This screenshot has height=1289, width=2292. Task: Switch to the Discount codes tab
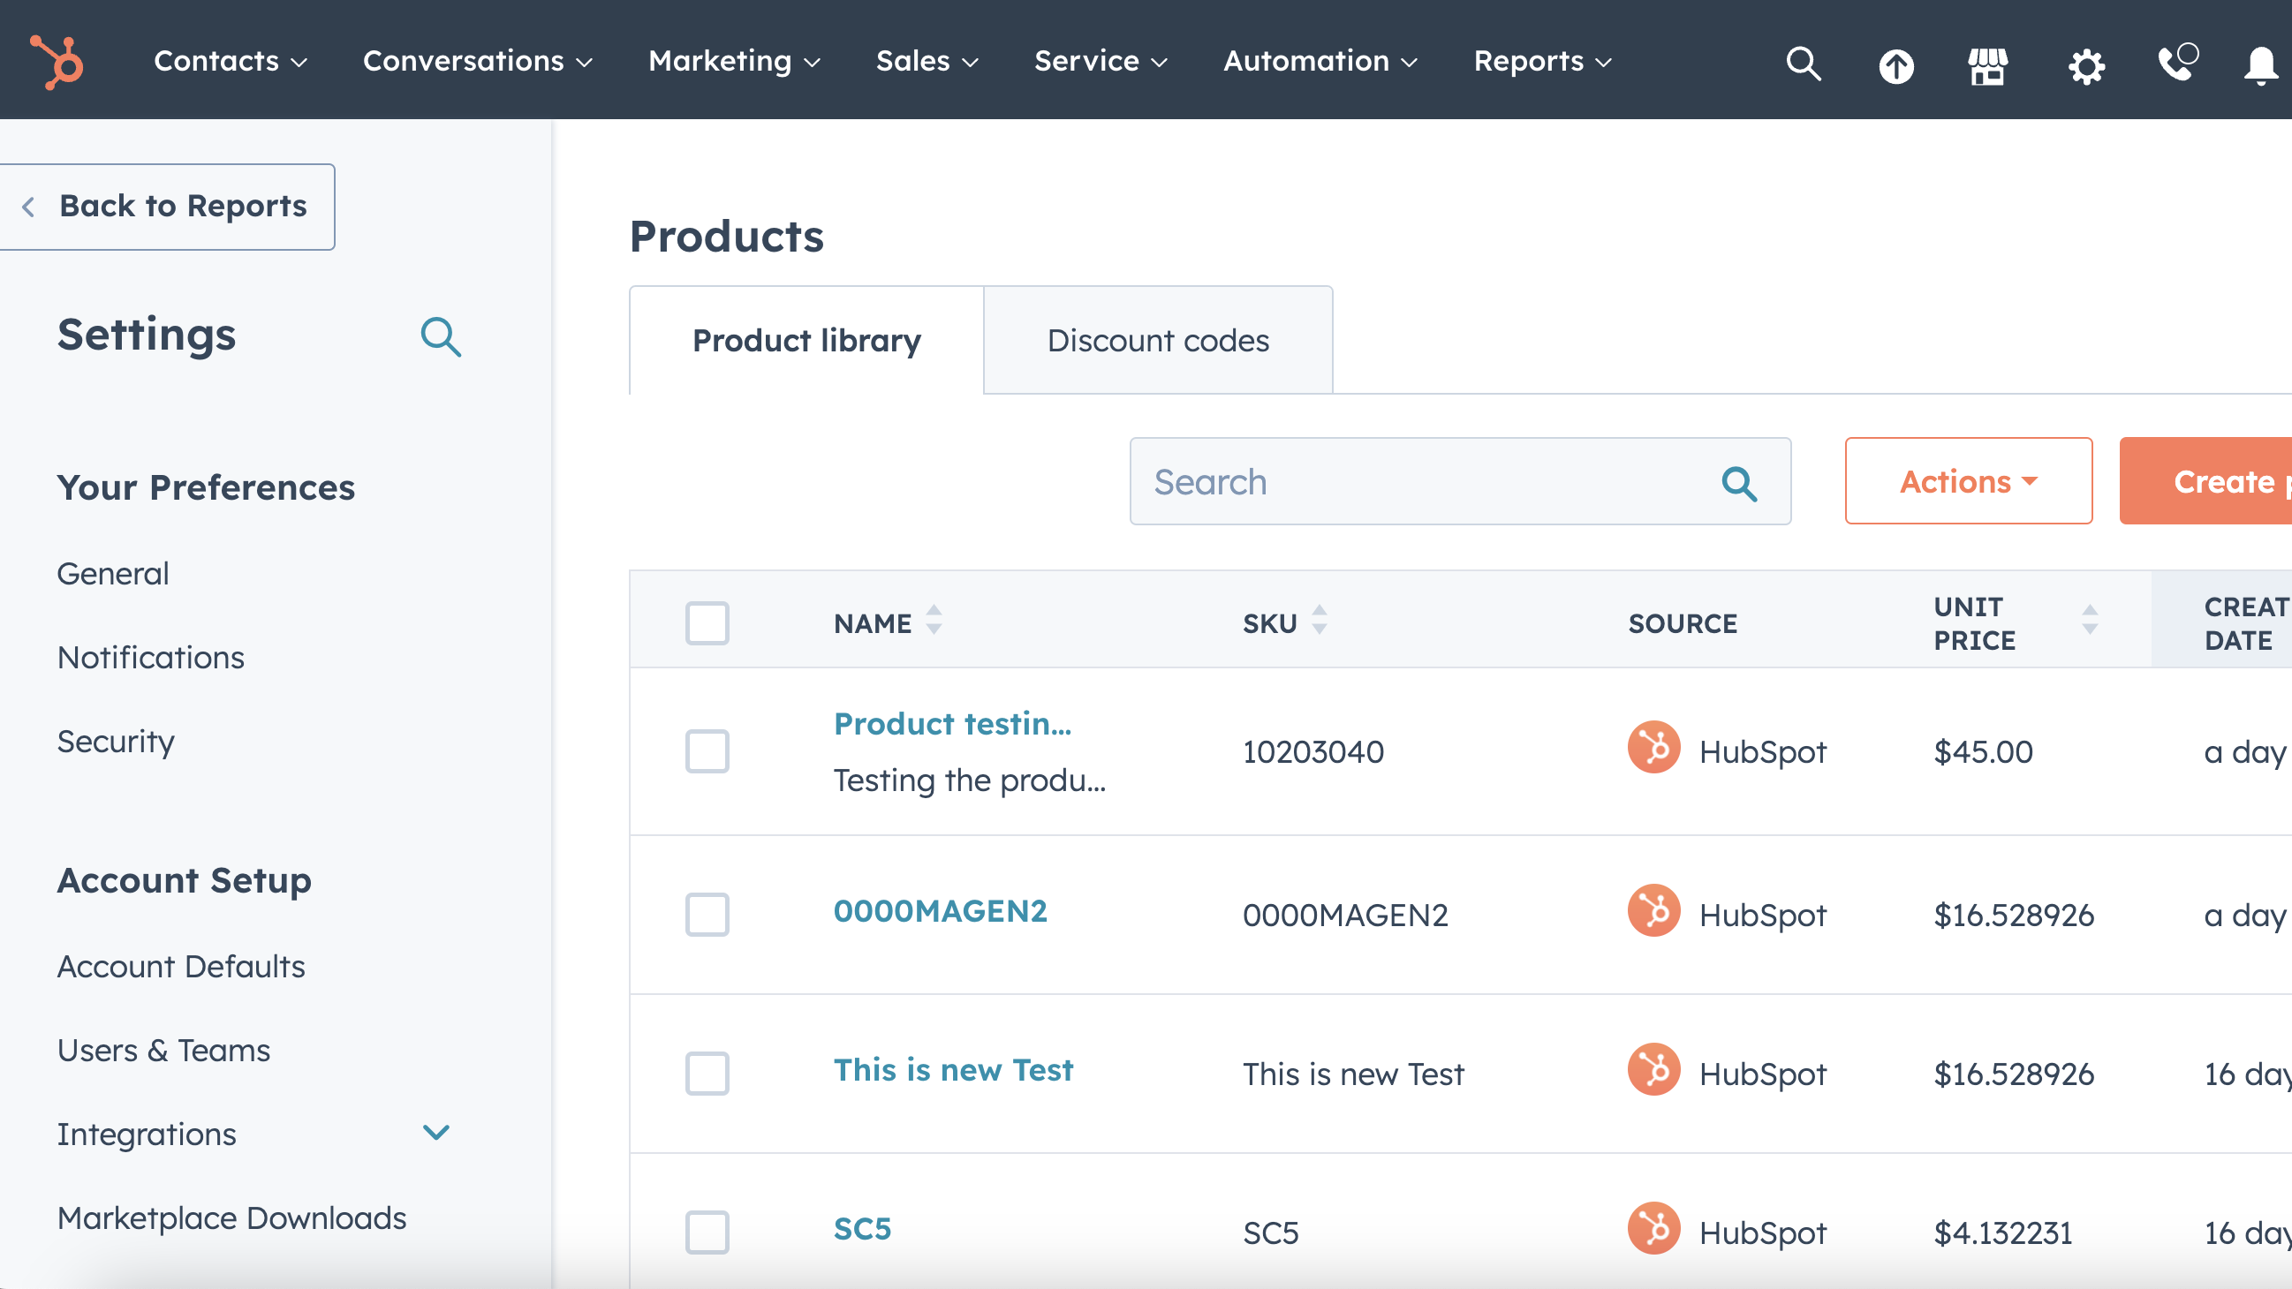pyautogui.click(x=1158, y=340)
